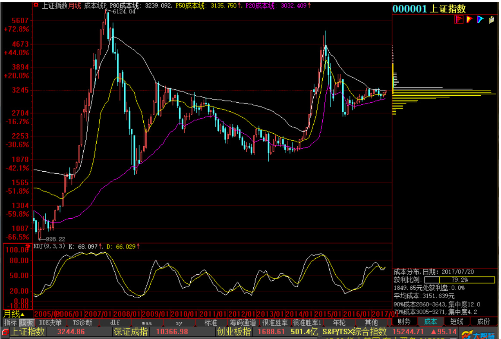Screen dimensions: 501x339
Task: Apply the TS诊断 indicator template
Action: pos(82,323)
